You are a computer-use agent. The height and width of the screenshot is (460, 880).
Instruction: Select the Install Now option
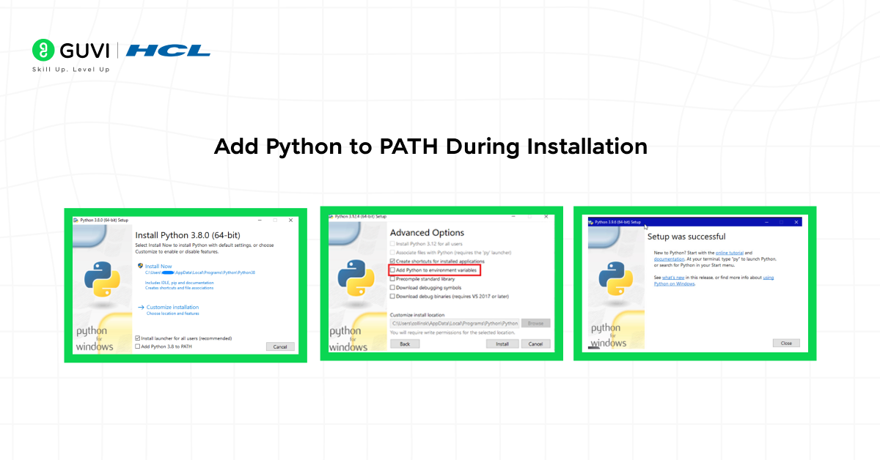coord(159,266)
